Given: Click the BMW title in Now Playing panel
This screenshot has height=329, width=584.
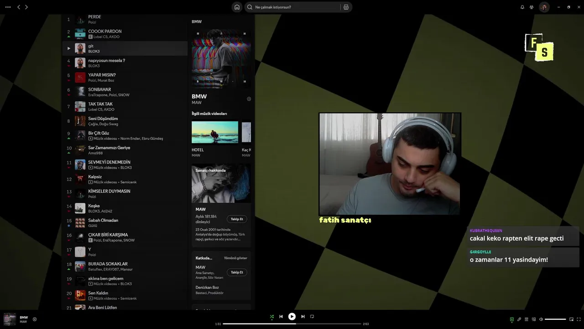Looking at the screenshot, I should [x=199, y=96].
